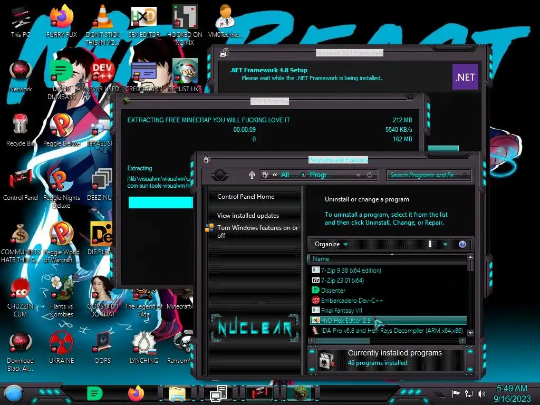Open the FURRY FUX Firefox shortcut
Viewport: 540px width, 405px height.
tap(61, 22)
